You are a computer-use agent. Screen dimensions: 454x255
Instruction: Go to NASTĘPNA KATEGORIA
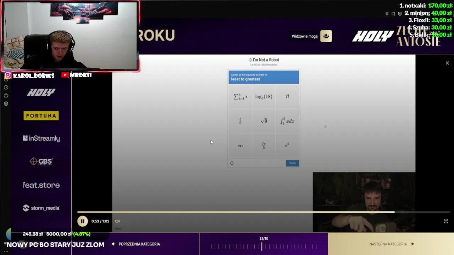pyautogui.click(x=392, y=244)
